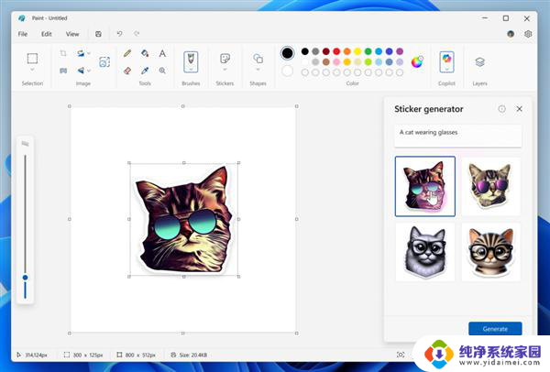Screen dimensions: 550x372
Task: Open the Edit colors wheel
Action: pos(417,61)
